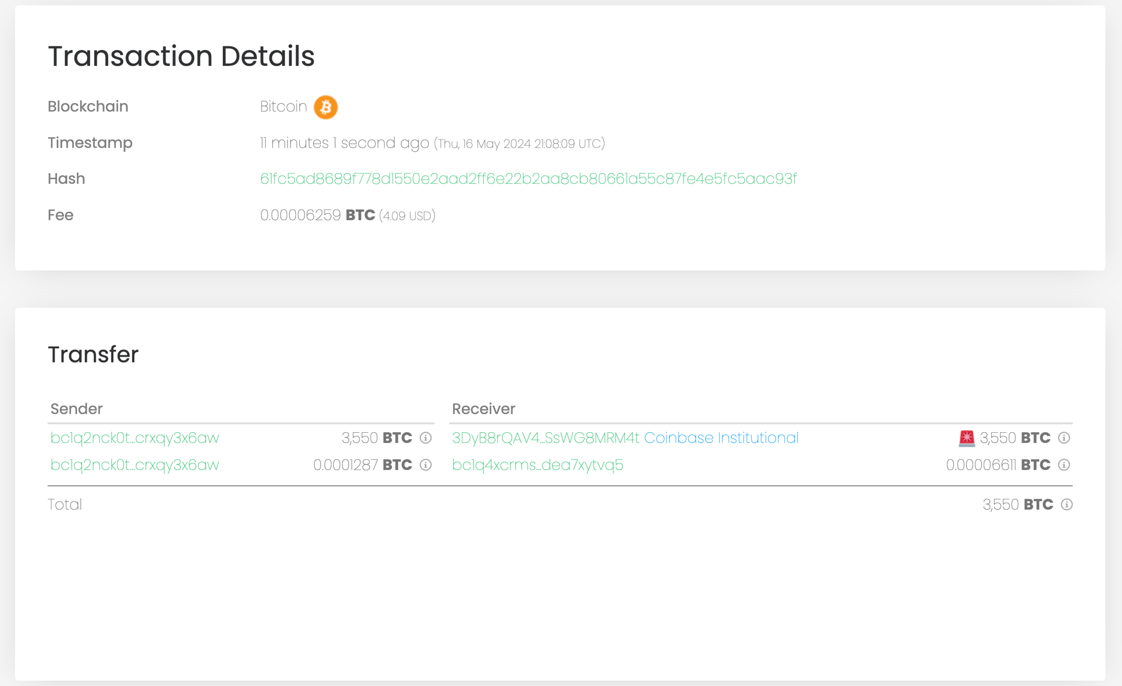Click the fee amount 0.00006259 BTC
This screenshot has width=1122, height=686.
click(317, 215)
